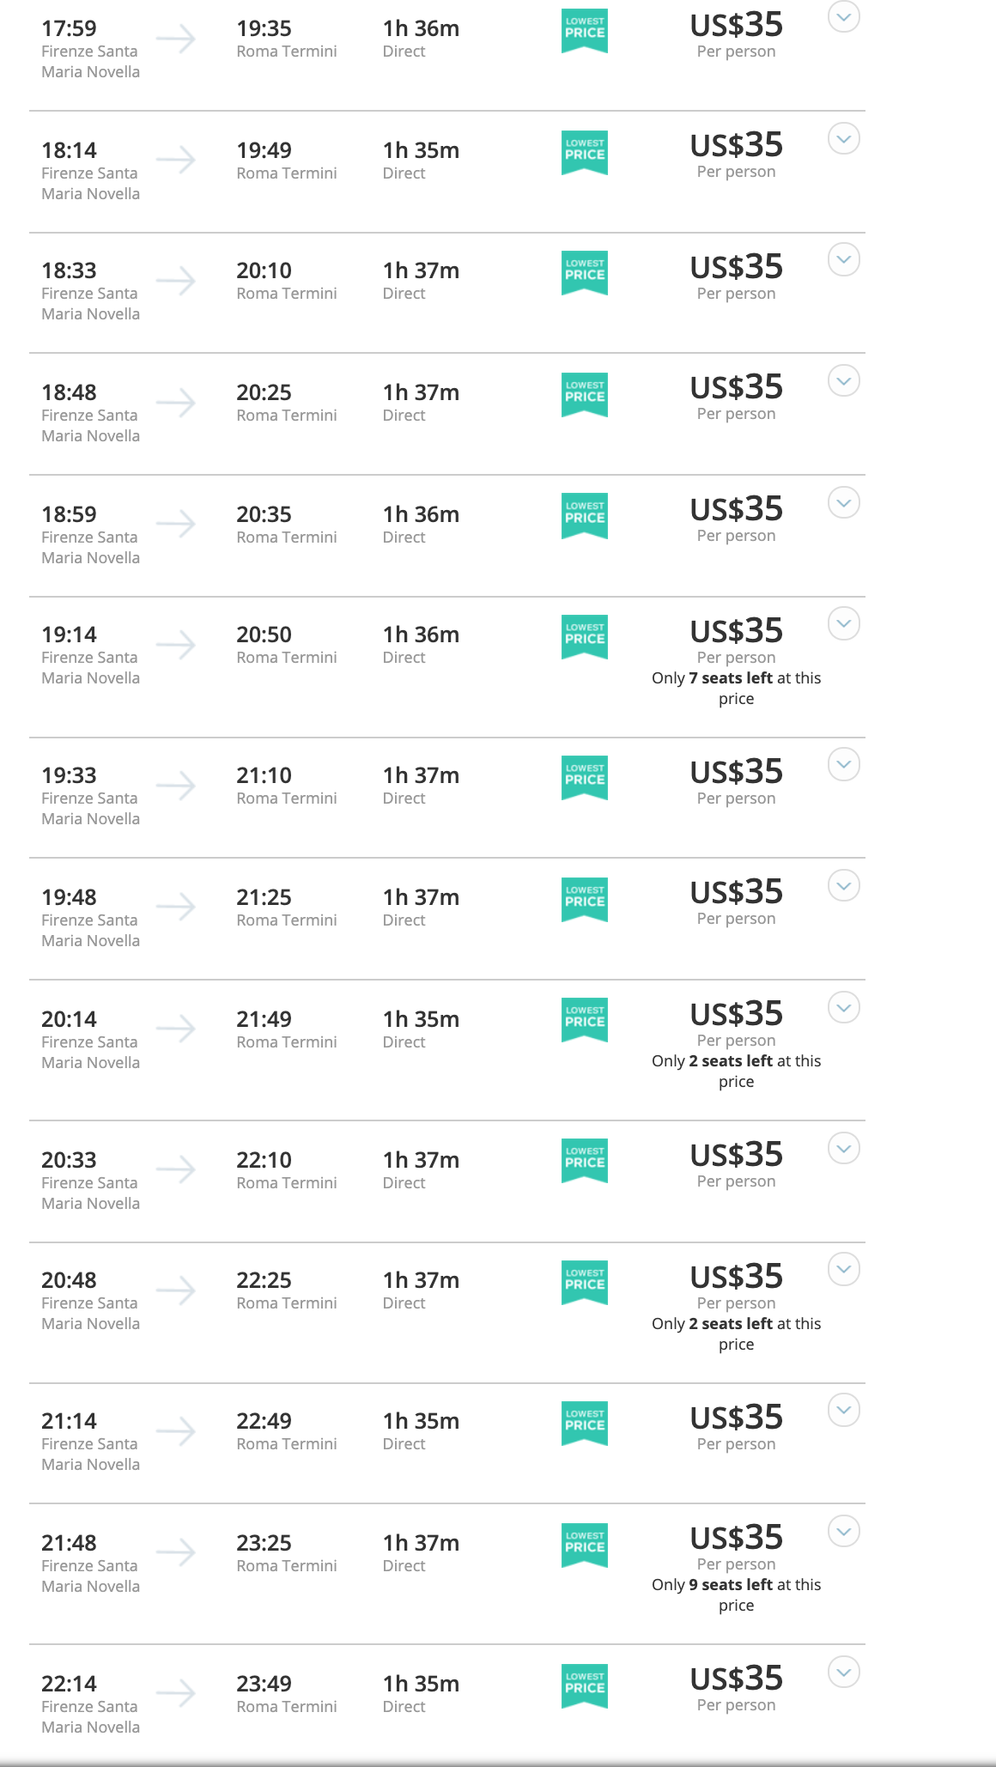Click the arrow icon on 21:48 train row
The height and width of the screenshot is (1767, 996).
(x=176, y=1552)
